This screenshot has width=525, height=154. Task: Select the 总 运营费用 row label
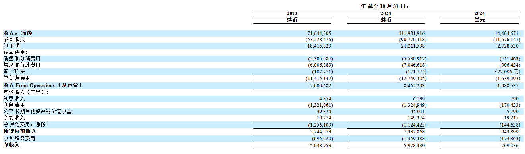17,78
